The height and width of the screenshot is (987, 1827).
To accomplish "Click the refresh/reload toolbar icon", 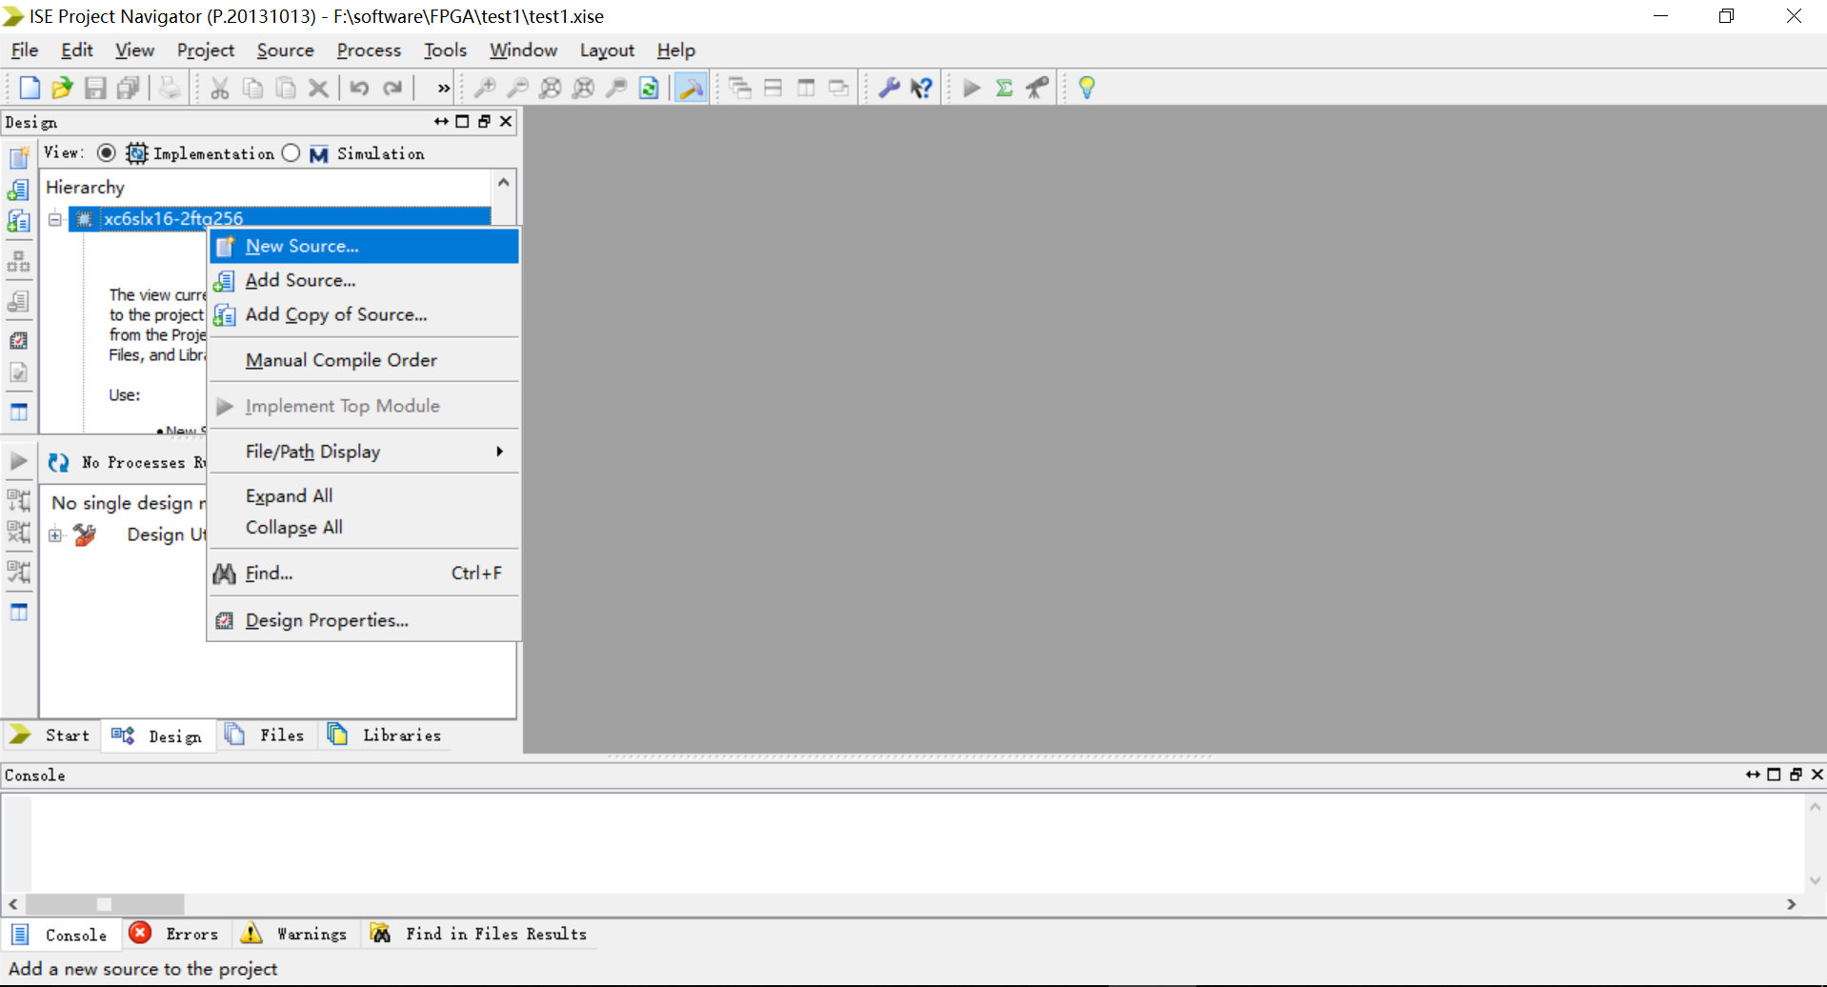I will point(650,87).
